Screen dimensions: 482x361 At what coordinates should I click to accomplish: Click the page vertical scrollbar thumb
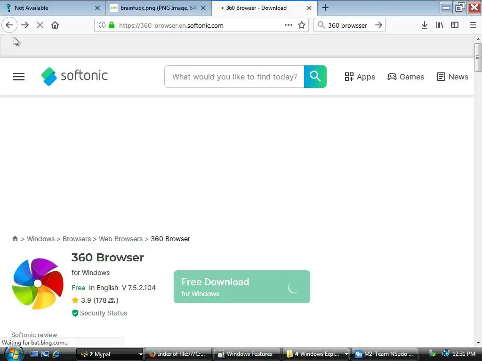tap(478, 57)
